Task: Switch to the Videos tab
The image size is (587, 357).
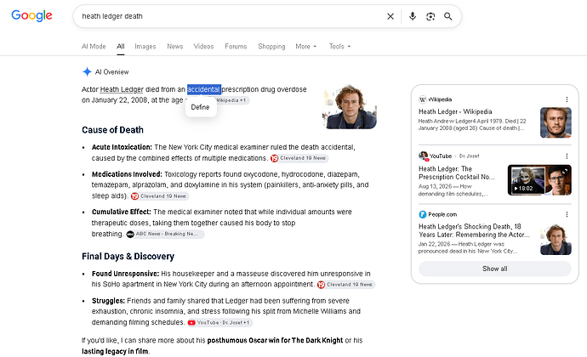Action: pos(203,47)
